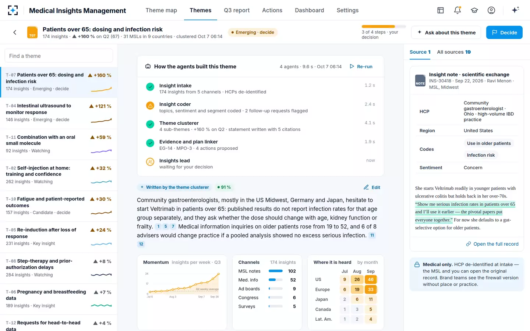This screenshot has width=530, height=331.
Task: Go back with the left chevron
Action: 15,32
